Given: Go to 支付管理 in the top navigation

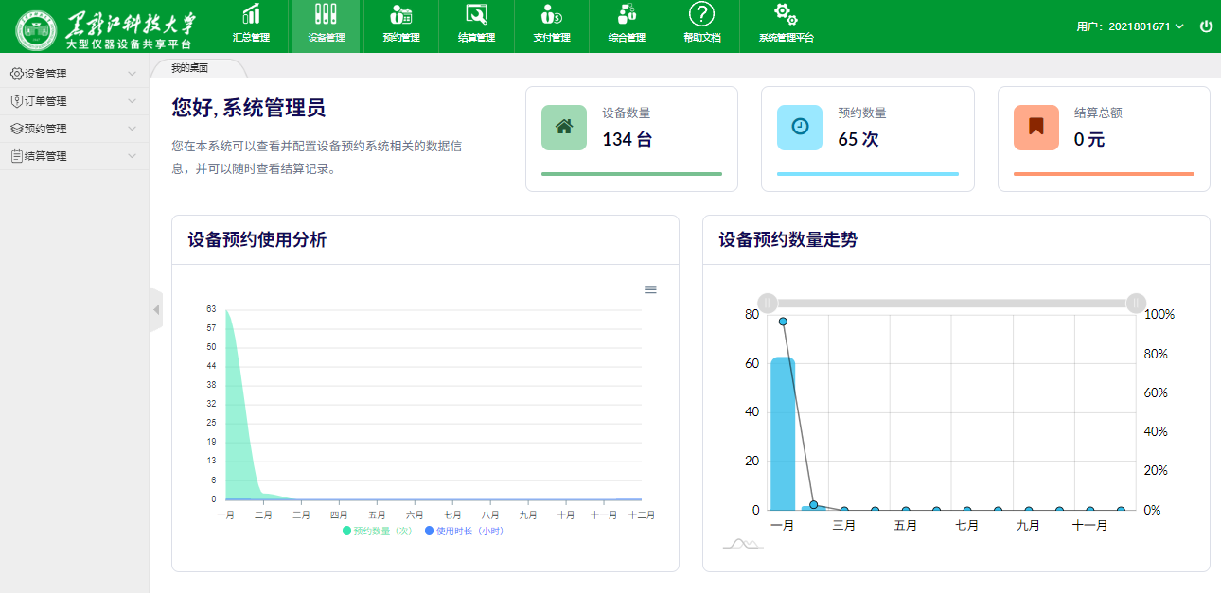Looking at the screenshot, I should [x=551, y=25].
